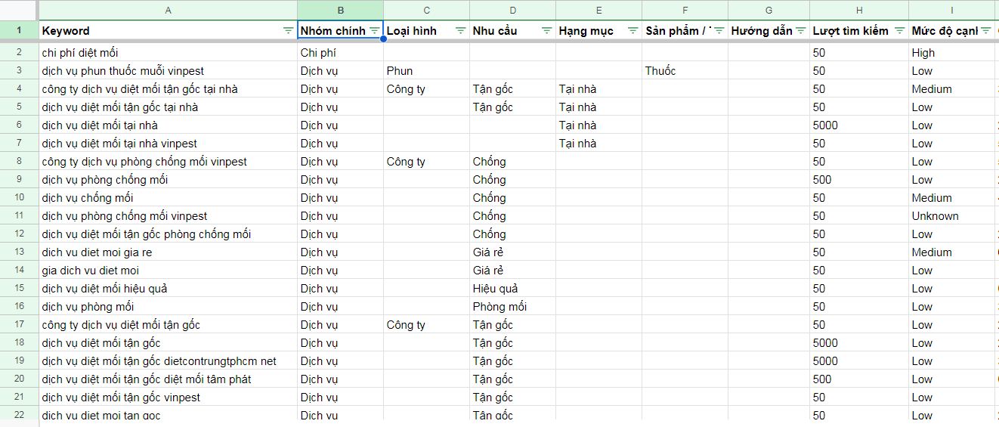999x427 pixels.
Task: Open the Hạng mục filter icon
Action: (x=632, y=31)
